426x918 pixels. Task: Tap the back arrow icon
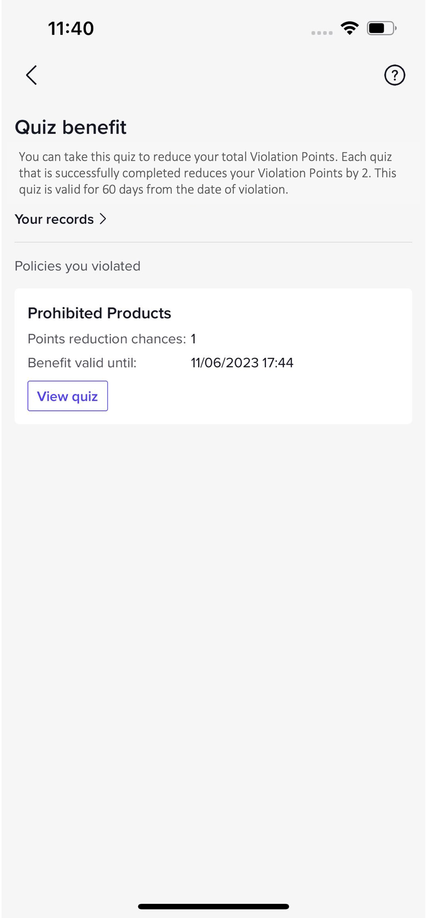pos(31,75)
